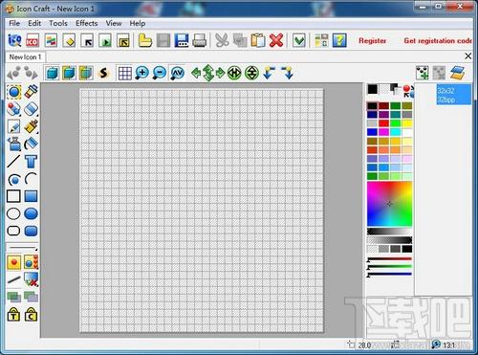Select the arc curve tool
This screenshot has width=478, height=355.
coord(32,179)
